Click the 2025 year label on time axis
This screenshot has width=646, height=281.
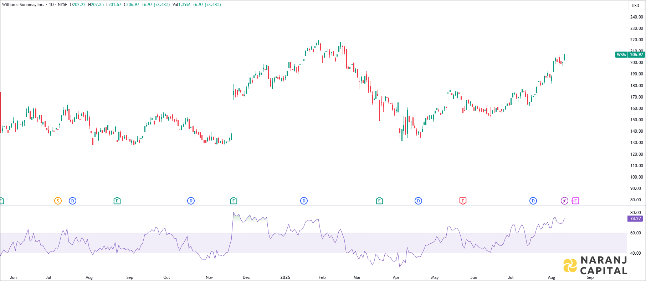(x=285, y=277)
